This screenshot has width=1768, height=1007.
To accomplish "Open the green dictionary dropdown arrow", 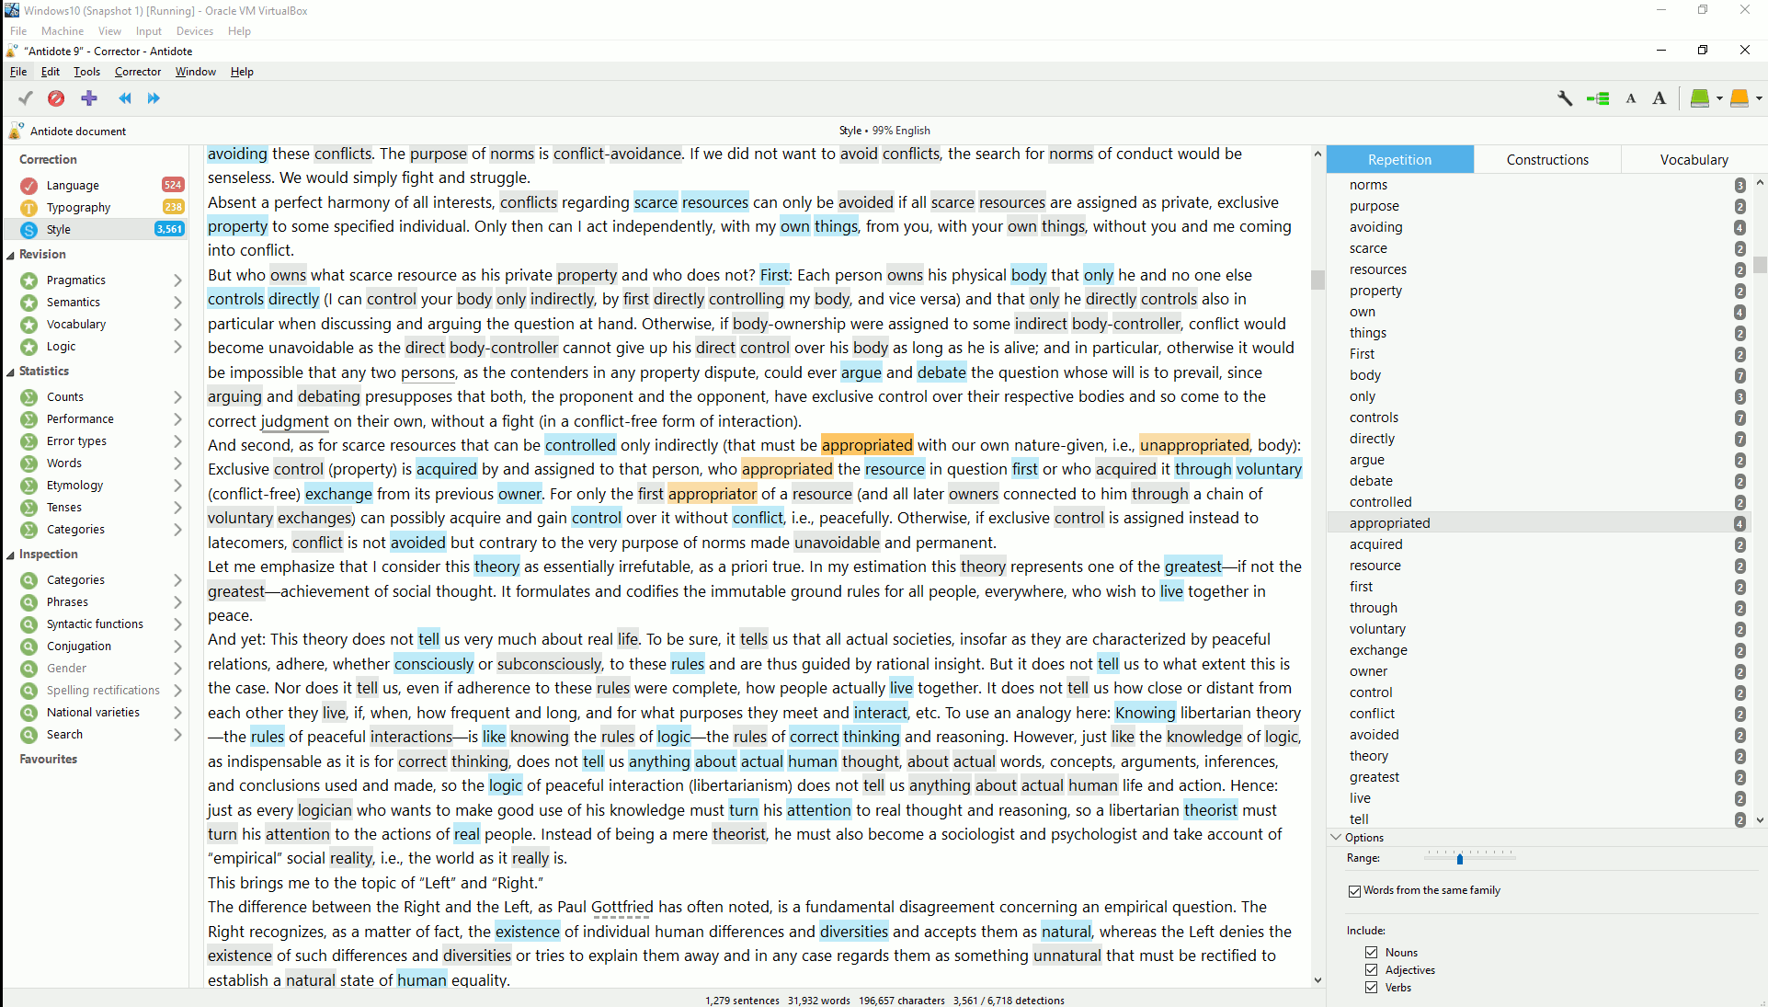I will tap(1719, 98).
